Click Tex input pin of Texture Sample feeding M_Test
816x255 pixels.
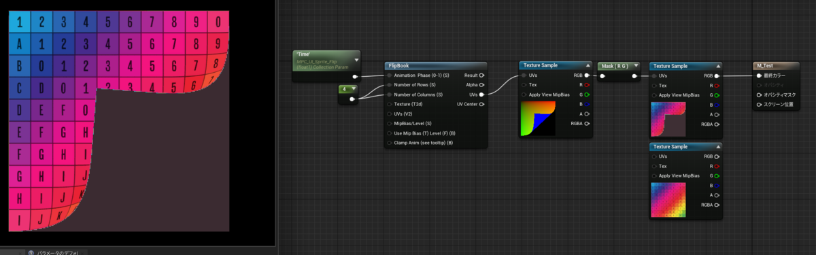click(654, 86)
